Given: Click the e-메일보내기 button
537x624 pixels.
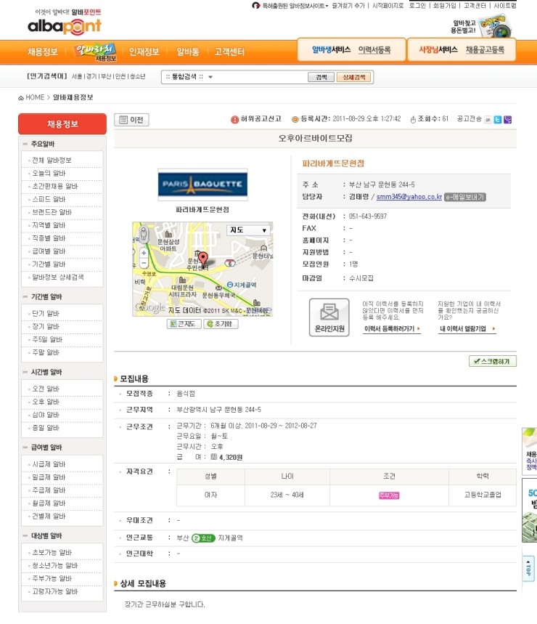Looking at the screenshot, I should 464,197.
